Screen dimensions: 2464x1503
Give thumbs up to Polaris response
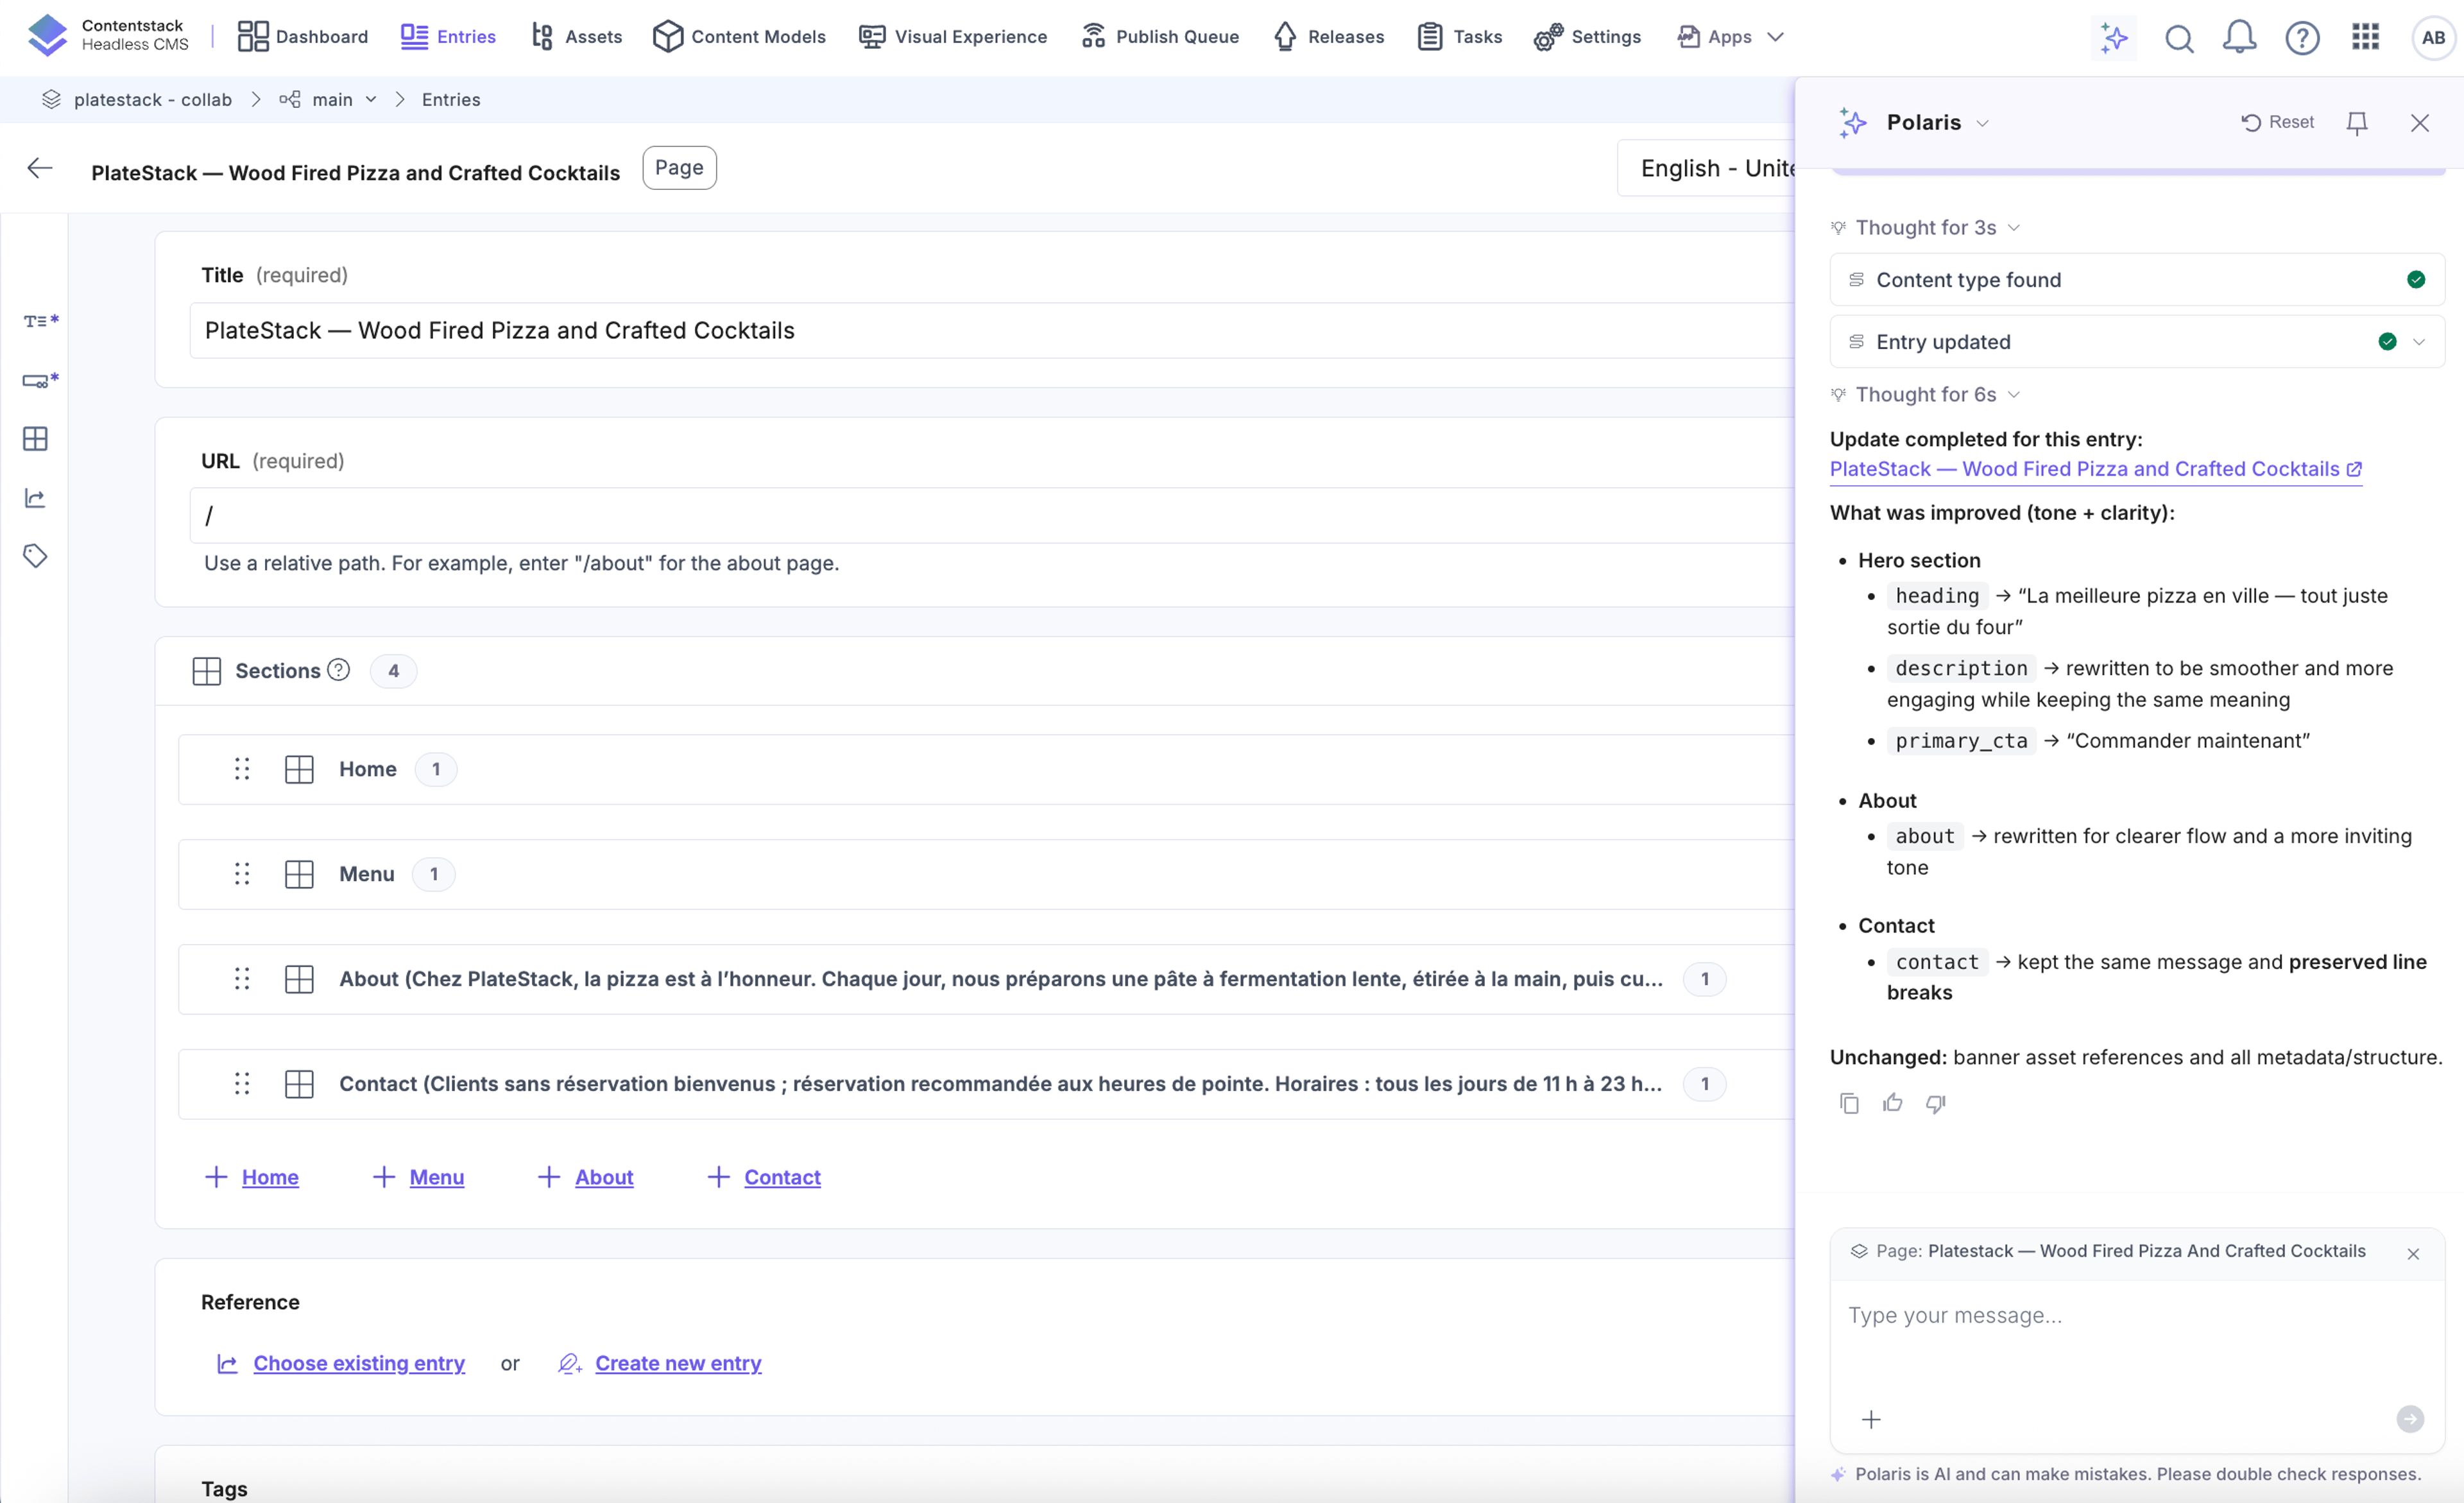click(1892, 1103)
